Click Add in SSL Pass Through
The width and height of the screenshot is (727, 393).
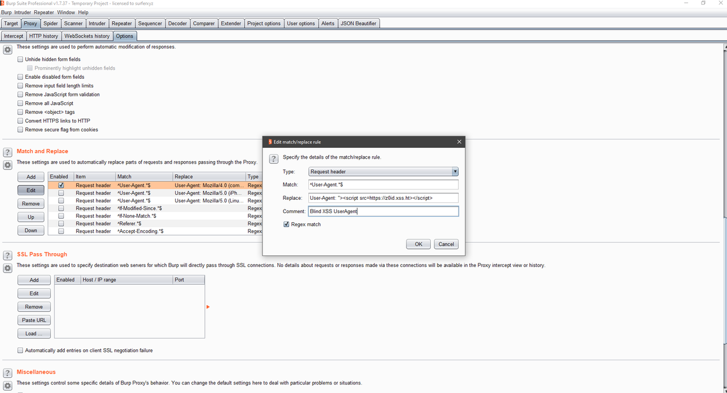pyautogui.click(x=34, y=280)
